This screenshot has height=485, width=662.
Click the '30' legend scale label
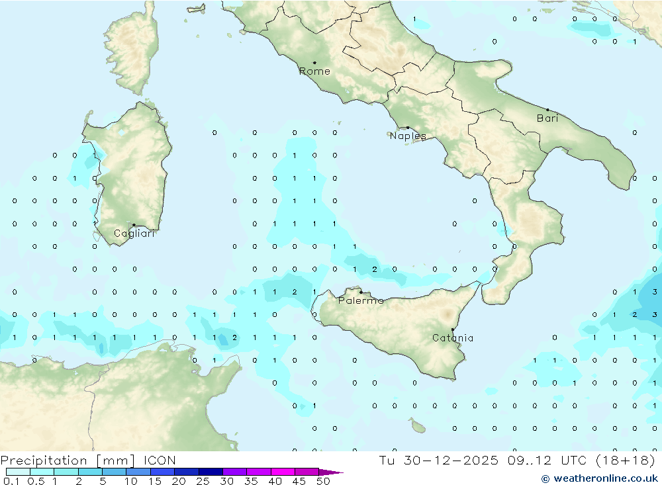pos(226,481)
